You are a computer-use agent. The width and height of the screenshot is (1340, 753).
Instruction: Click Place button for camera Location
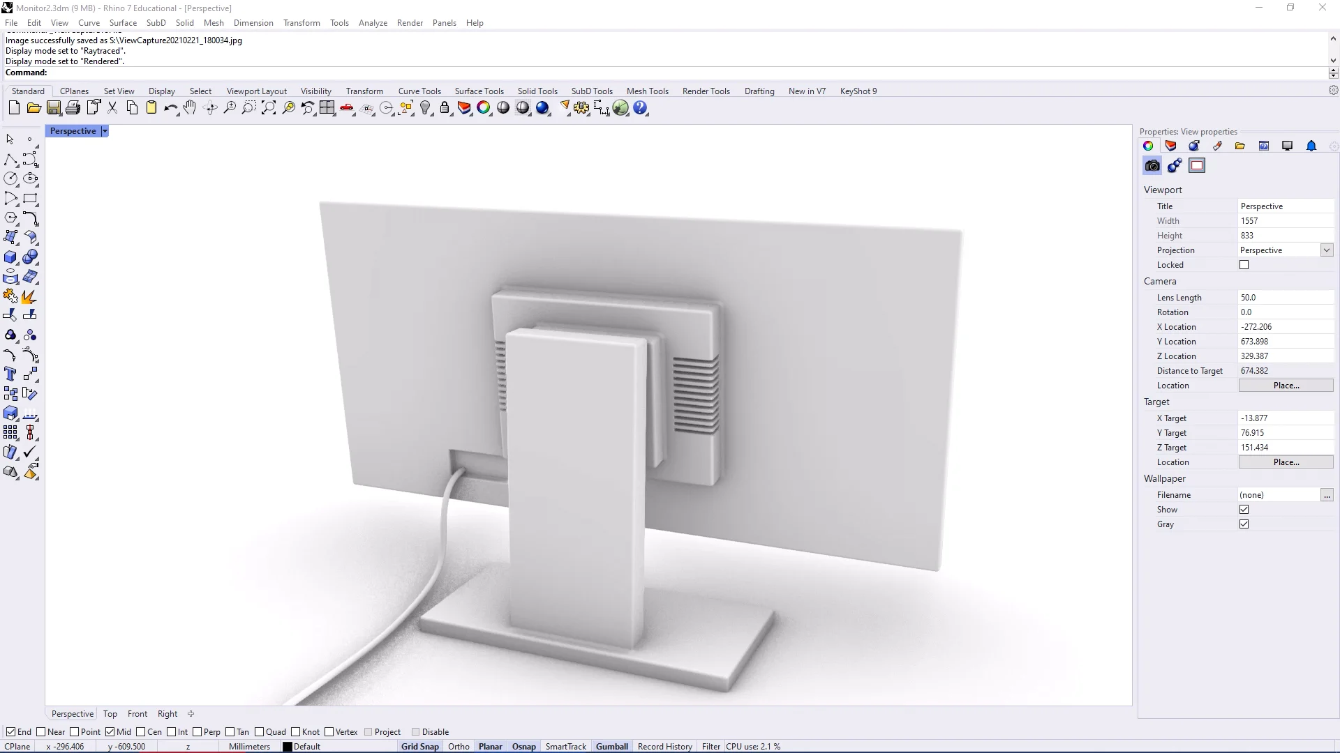1286,385
